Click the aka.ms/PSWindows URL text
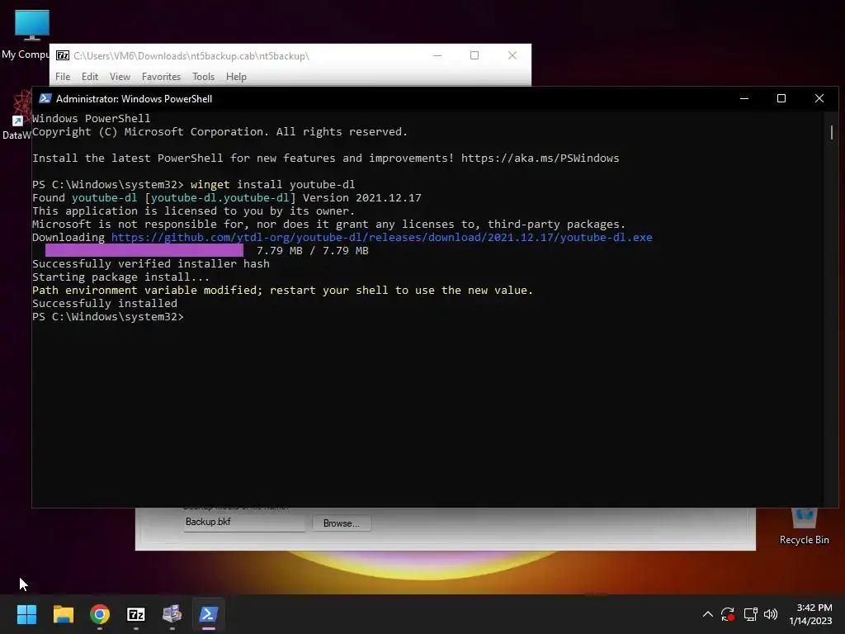This screenshot has width=845, height=634. coord(540,158)
